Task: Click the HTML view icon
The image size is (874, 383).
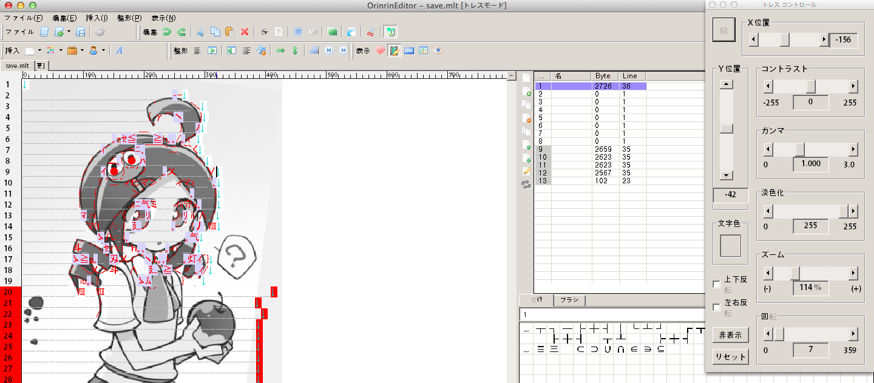Action: tap(409, 50)
